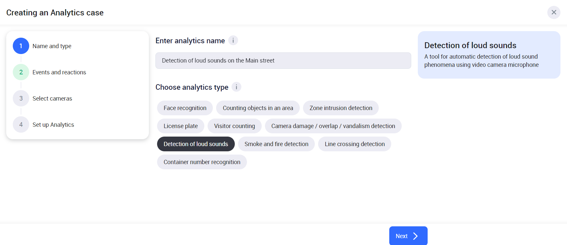Close the Creating an Analytics case dialog

point(554,12)
